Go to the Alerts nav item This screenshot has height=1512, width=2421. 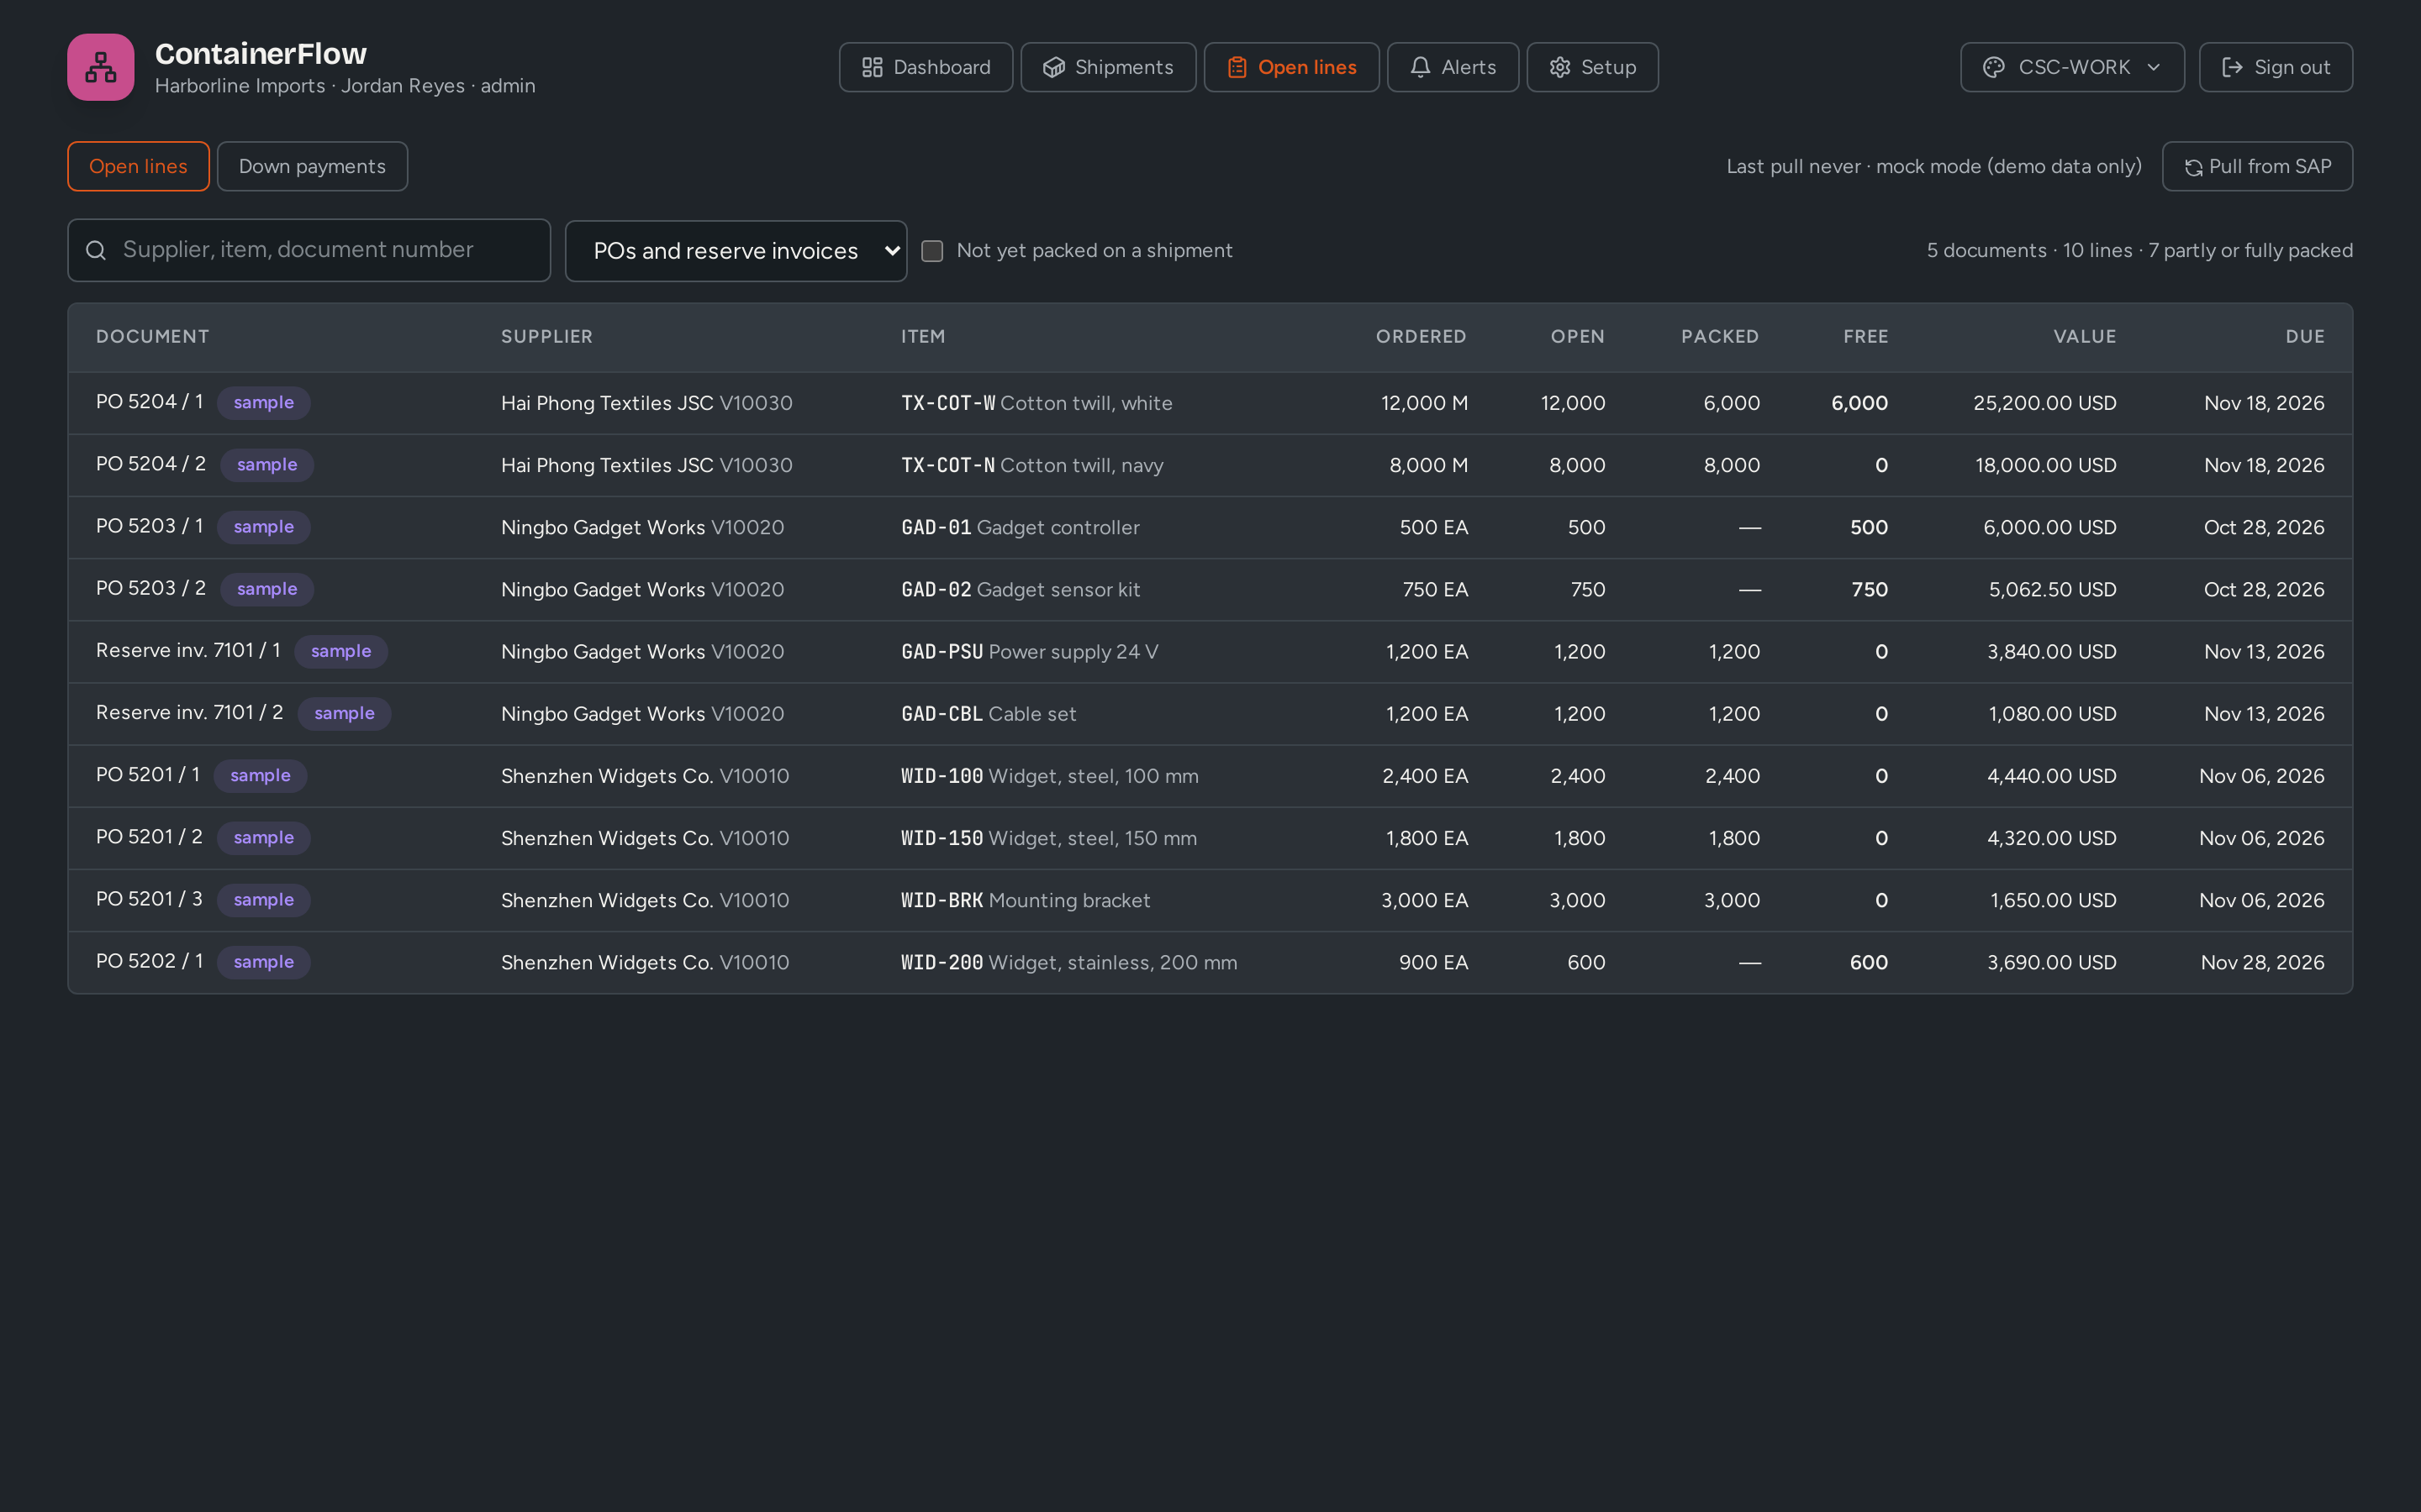1453,67
